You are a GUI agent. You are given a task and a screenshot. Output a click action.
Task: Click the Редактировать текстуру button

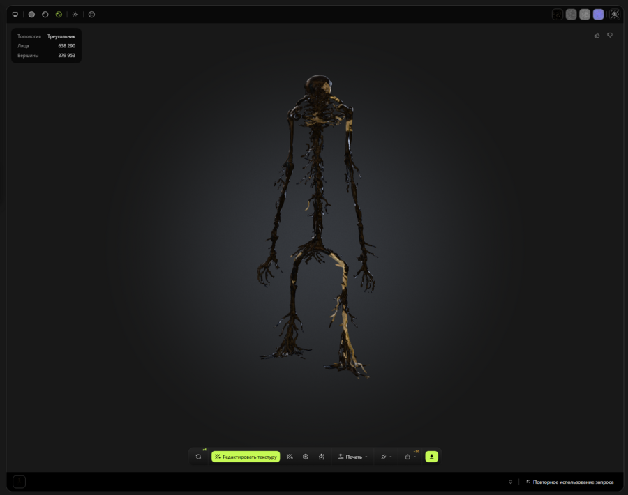[246, 457]
